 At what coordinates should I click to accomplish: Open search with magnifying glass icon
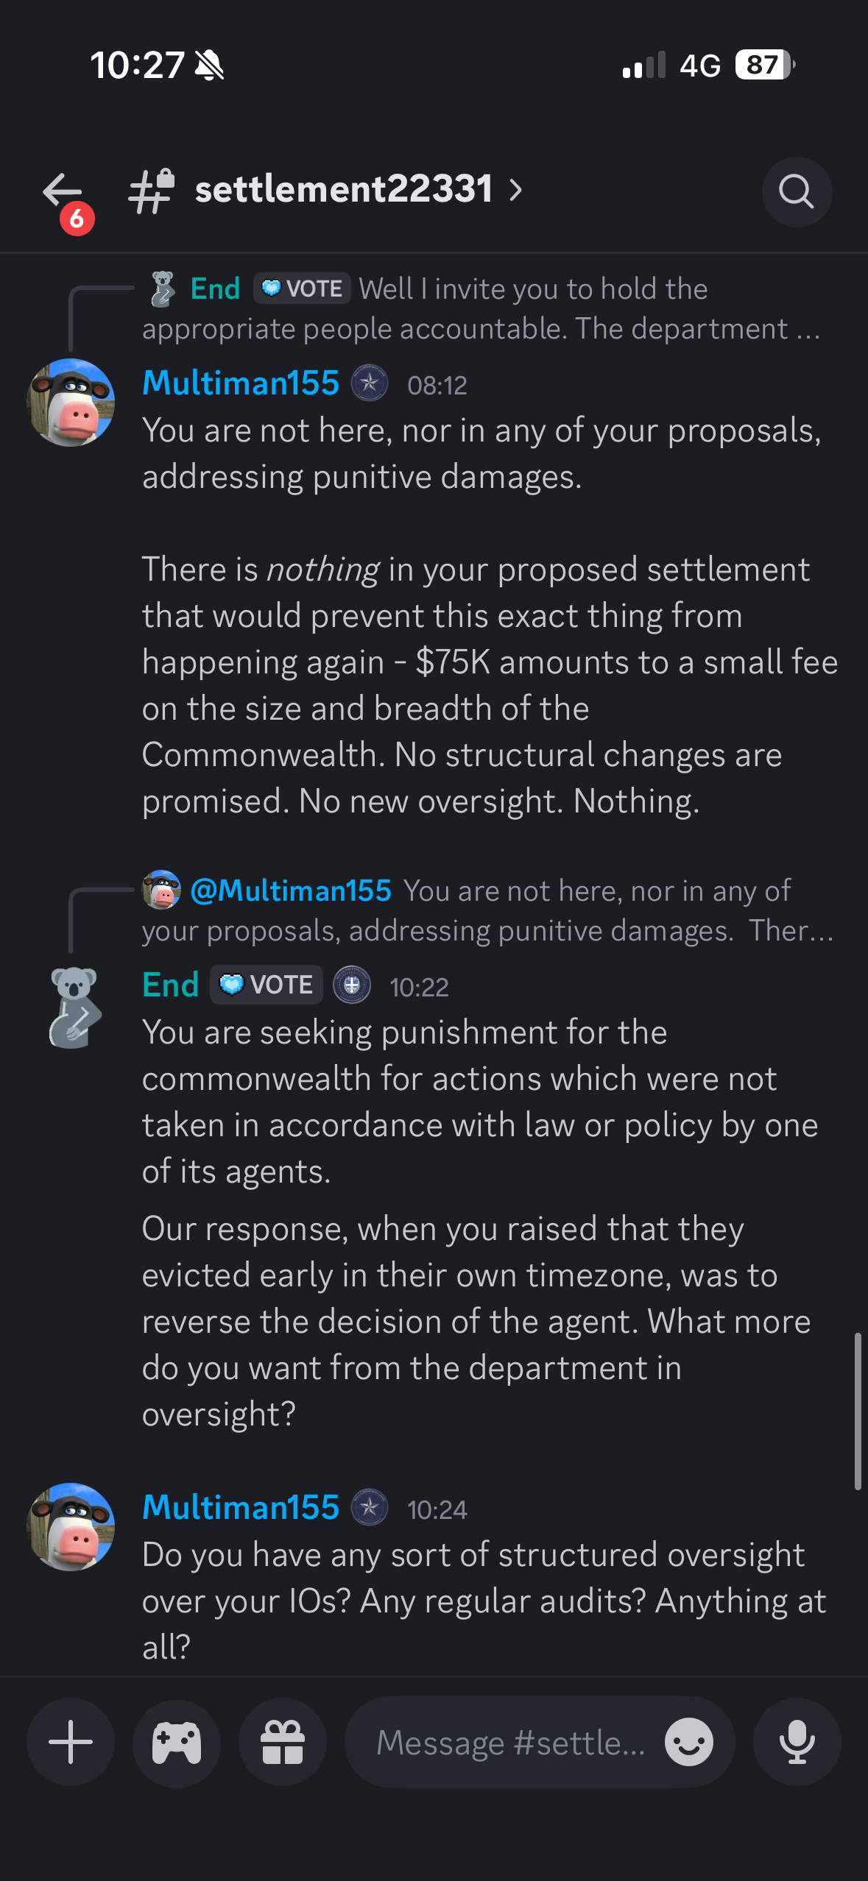[797, 192]
